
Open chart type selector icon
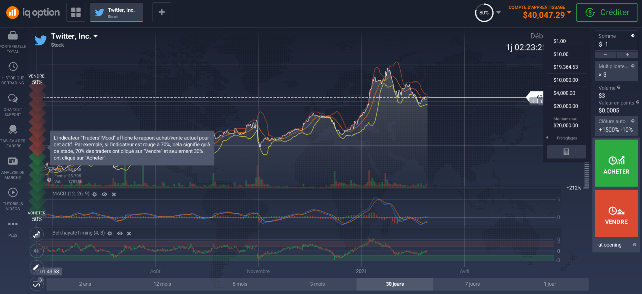[x=36, y=235]
